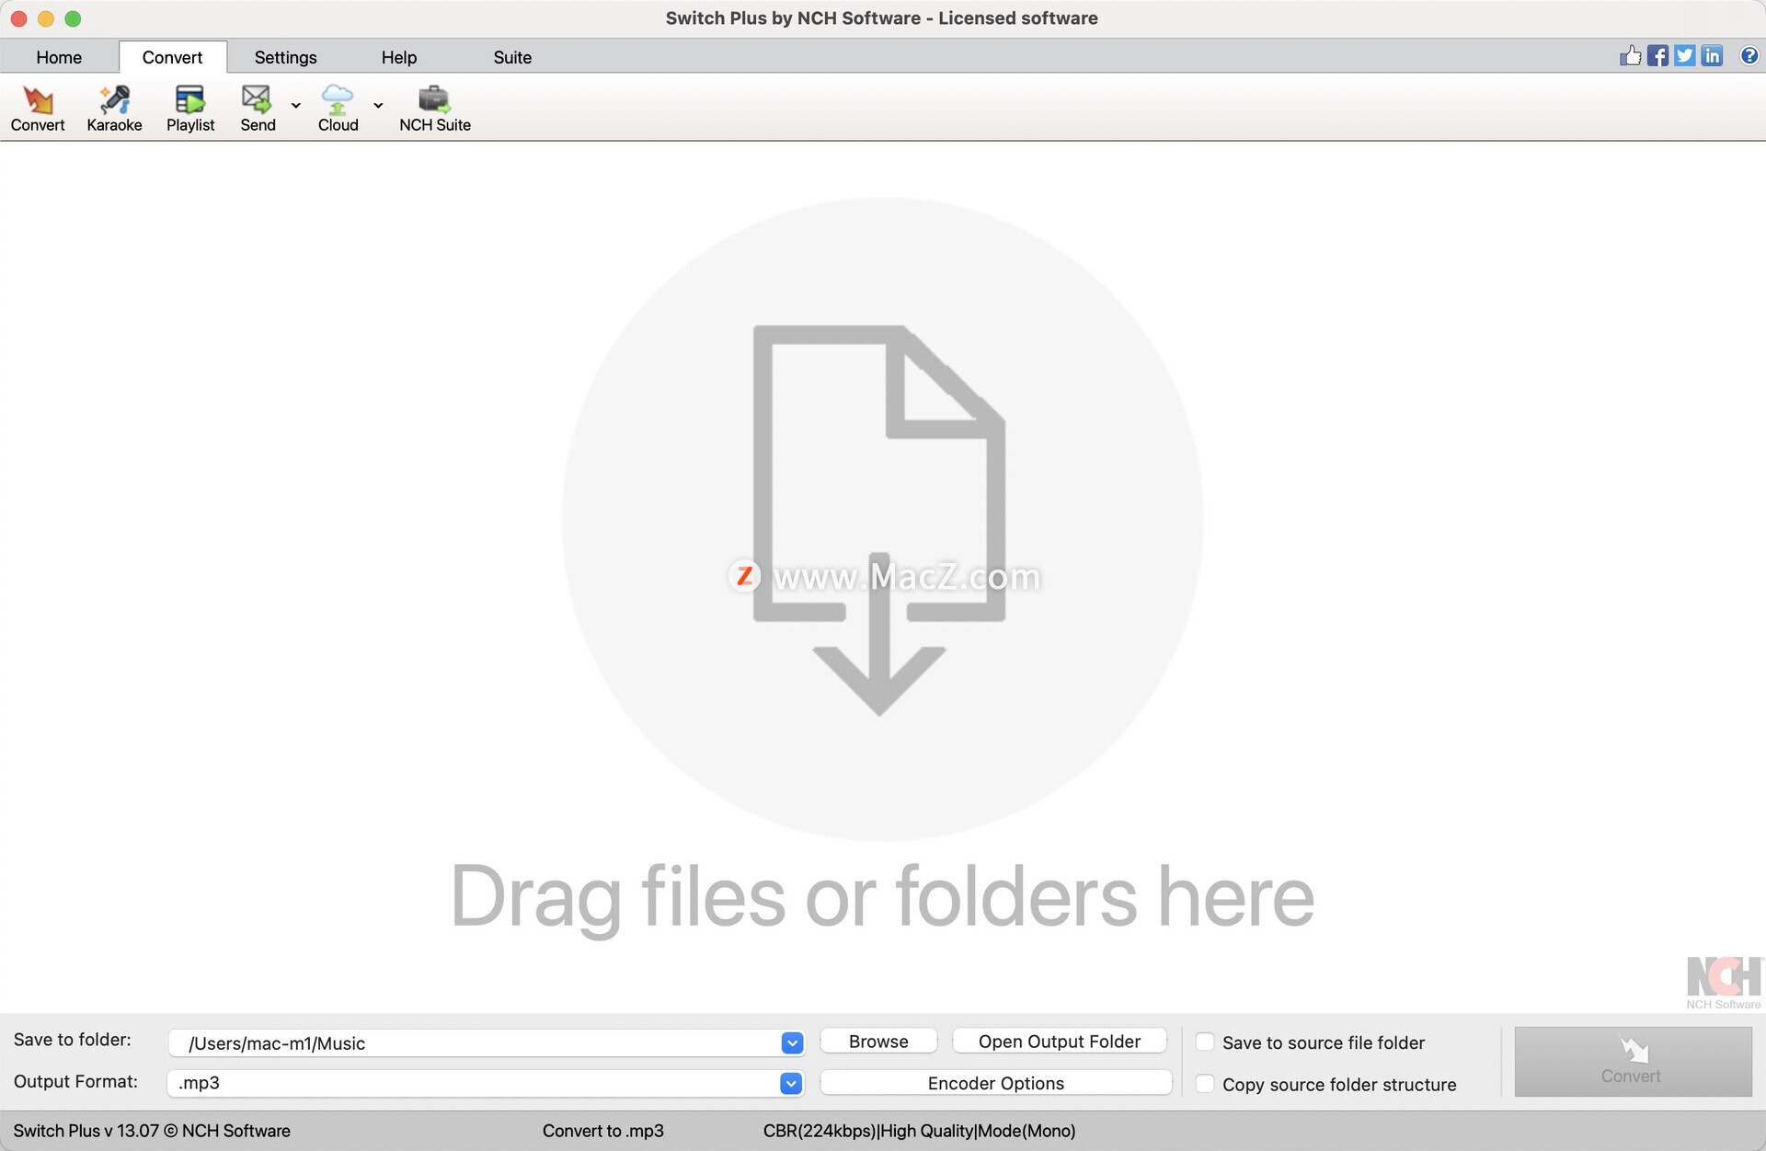Open Encoder Options

coord(996,1083)
